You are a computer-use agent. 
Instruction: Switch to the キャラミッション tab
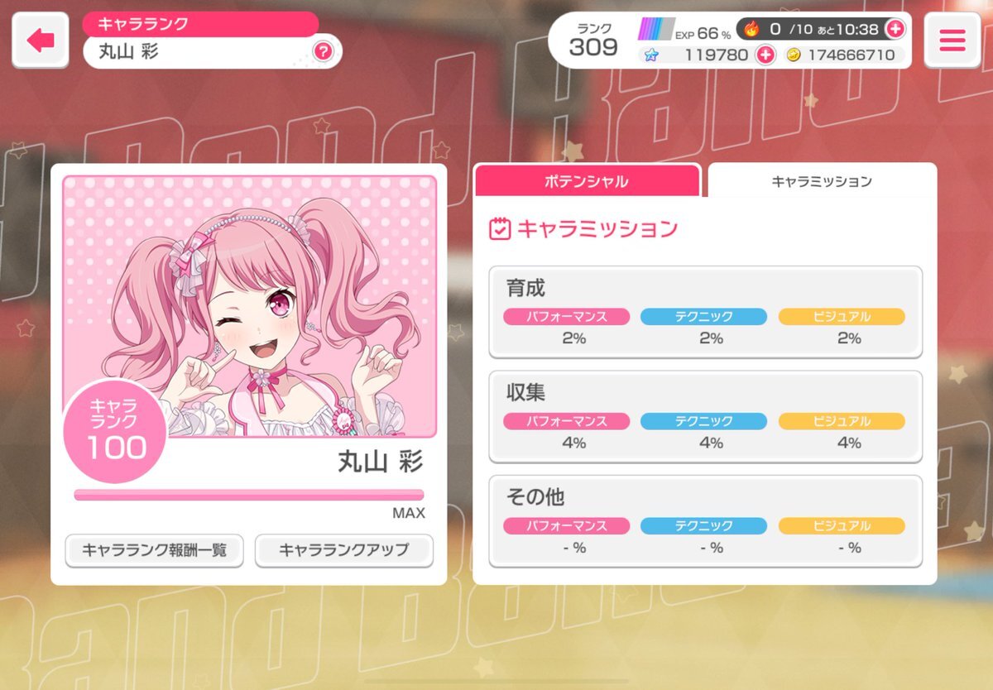(x=822, y=180)
